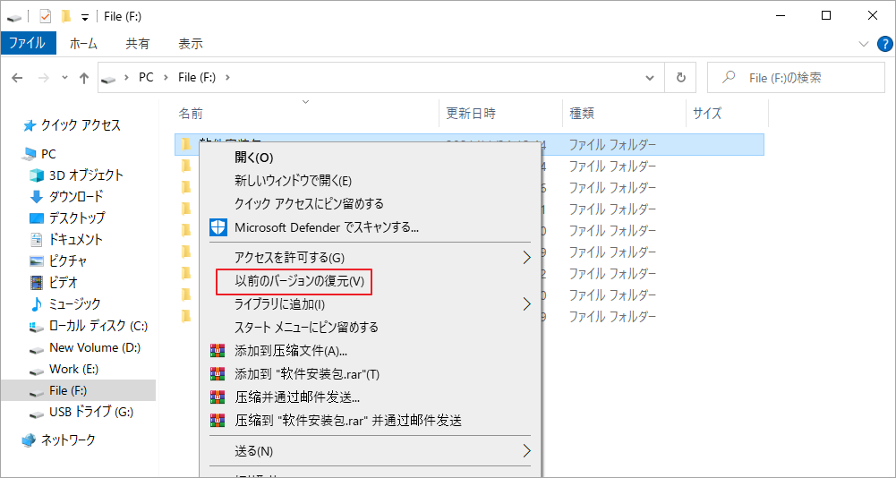The width and height of the screenshot is (896, 478).
Task: Open ドキュメント in the sidebar
Action: click(x=66, y=239)
